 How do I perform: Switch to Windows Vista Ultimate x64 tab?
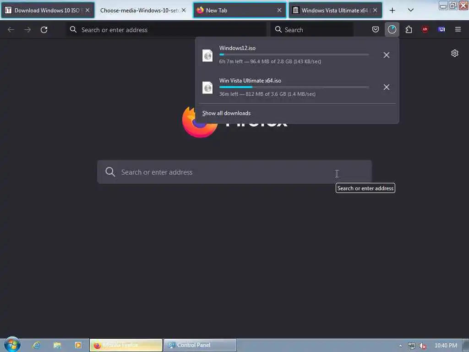(335, 10)
